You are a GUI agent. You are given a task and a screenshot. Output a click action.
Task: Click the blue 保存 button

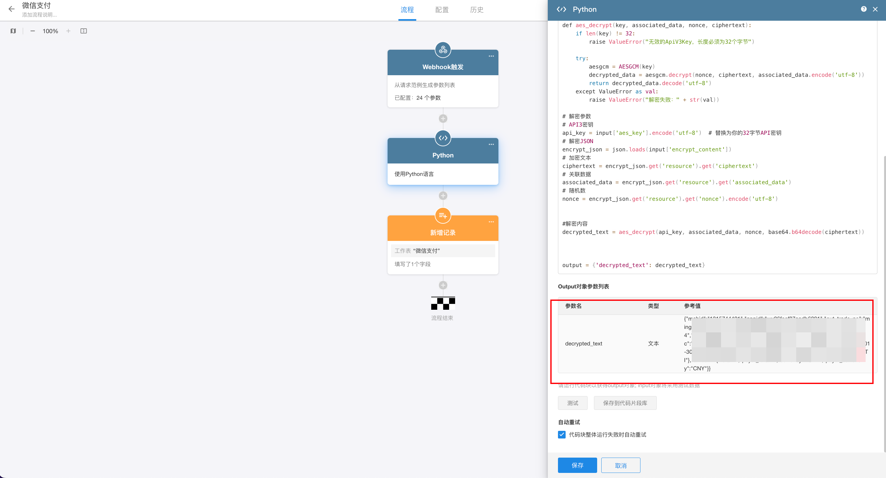577,465
